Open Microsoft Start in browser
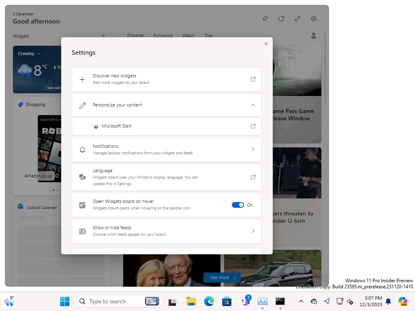 pos(166,126)
